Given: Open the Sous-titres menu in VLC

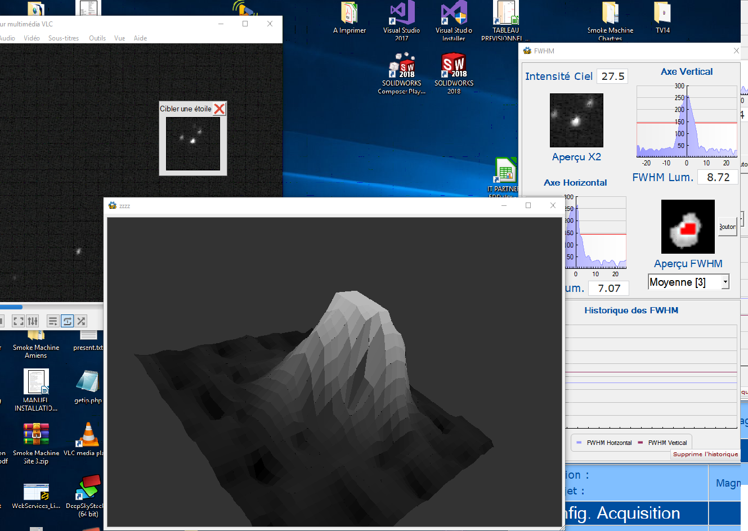Looking at the screenshot, I should pyautogui.click(x=64, y=38).
